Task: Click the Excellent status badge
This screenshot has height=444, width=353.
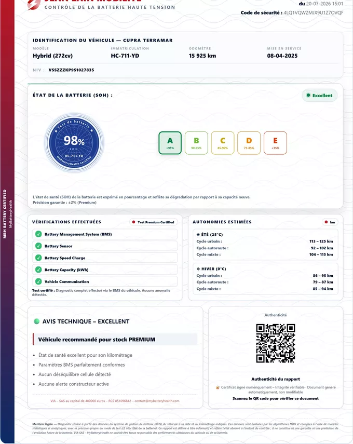Action: coord(320,96)
